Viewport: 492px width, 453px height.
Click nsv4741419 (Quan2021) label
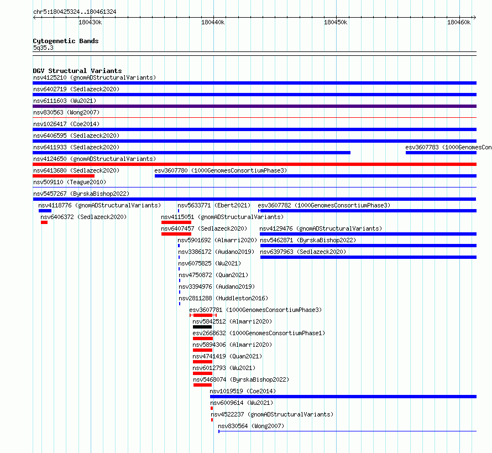pyautogui.click(x=227, y=356)
